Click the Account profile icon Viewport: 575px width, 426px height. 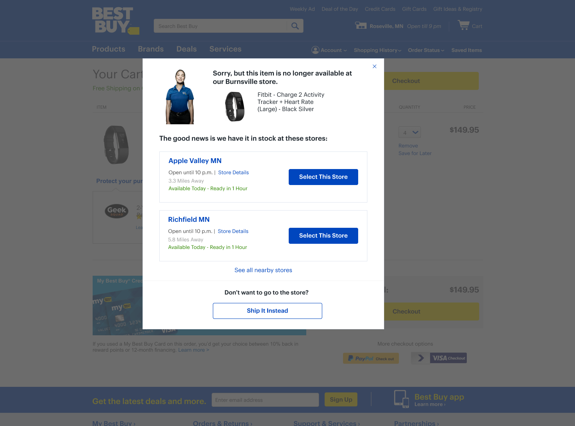pyautogui.click(x=315, y=50)
